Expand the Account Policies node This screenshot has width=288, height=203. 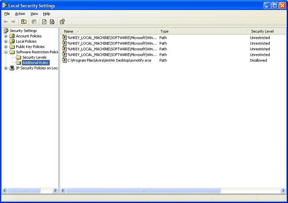tap(6, 36)
